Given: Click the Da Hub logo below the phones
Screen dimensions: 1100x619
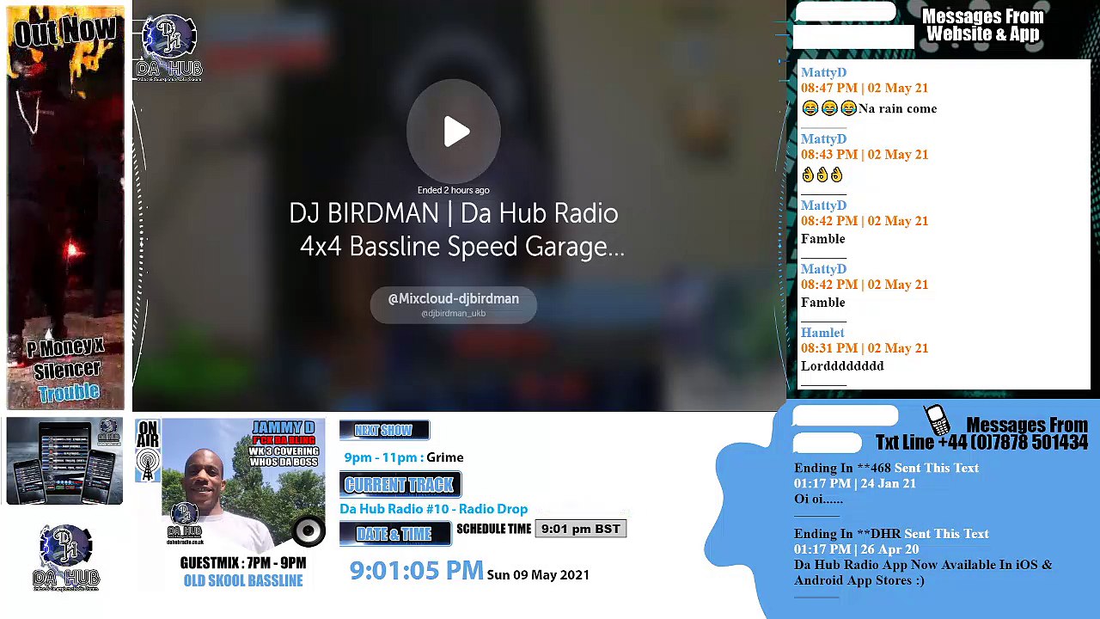Looking at the screenshot, I should point(66,558).
